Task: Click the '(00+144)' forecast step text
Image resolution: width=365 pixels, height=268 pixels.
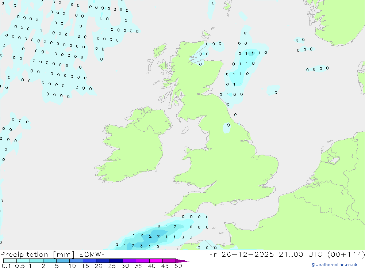Action: coord(346,254)
